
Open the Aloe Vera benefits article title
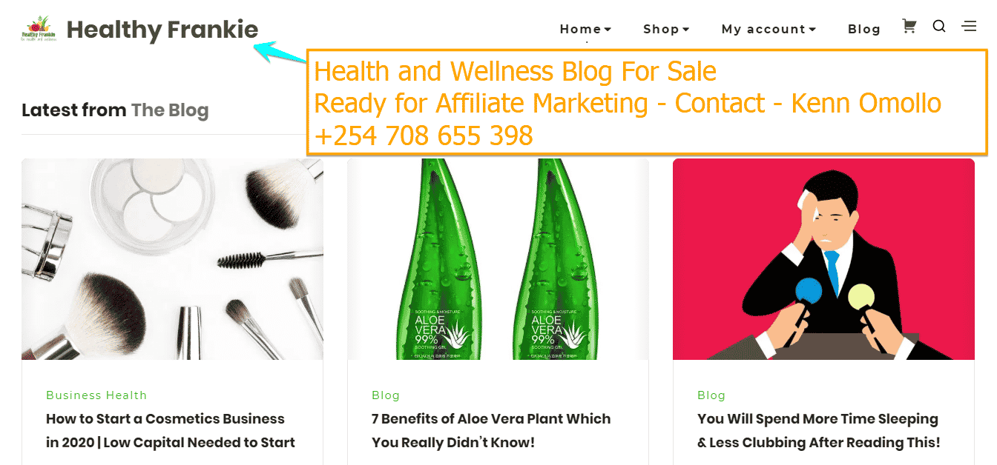click(x=491, y=431)
